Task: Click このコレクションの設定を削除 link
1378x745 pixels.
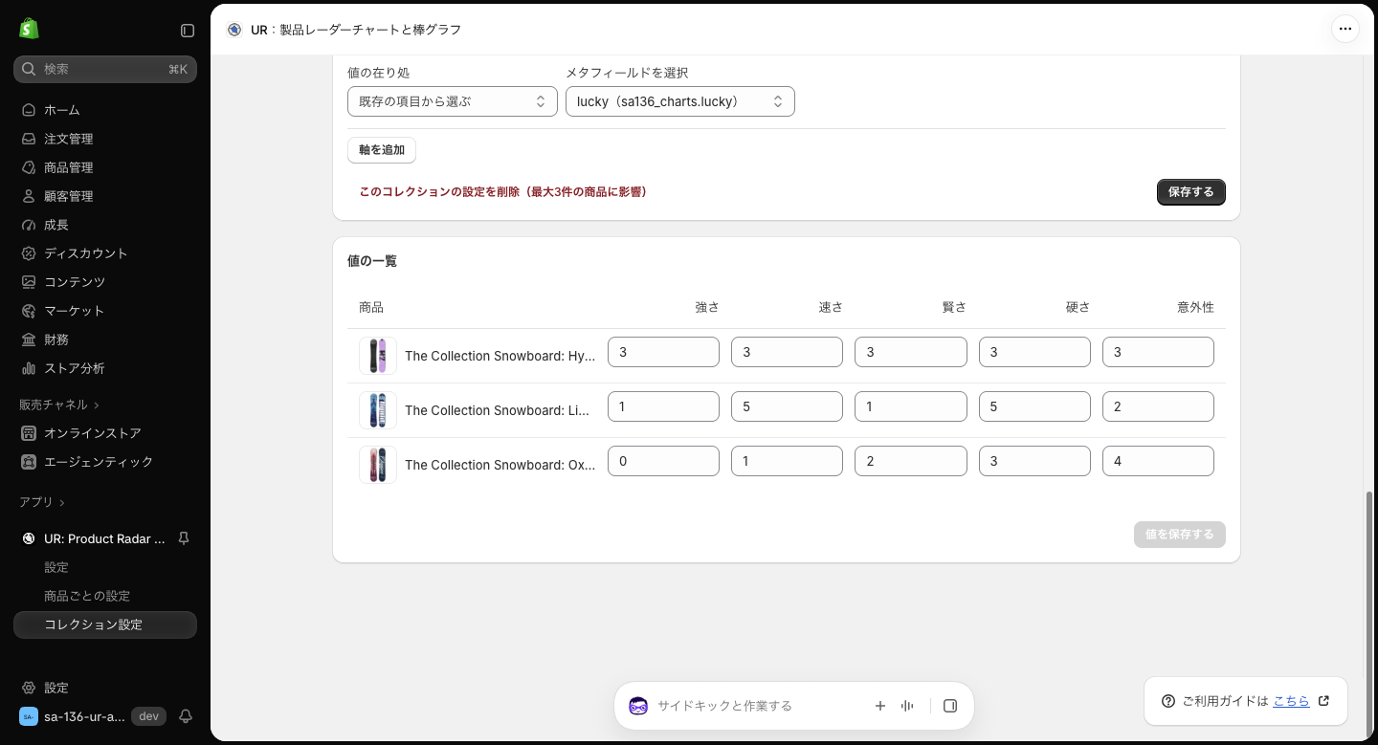Action: pyautogui.click(x=503, y=192)
